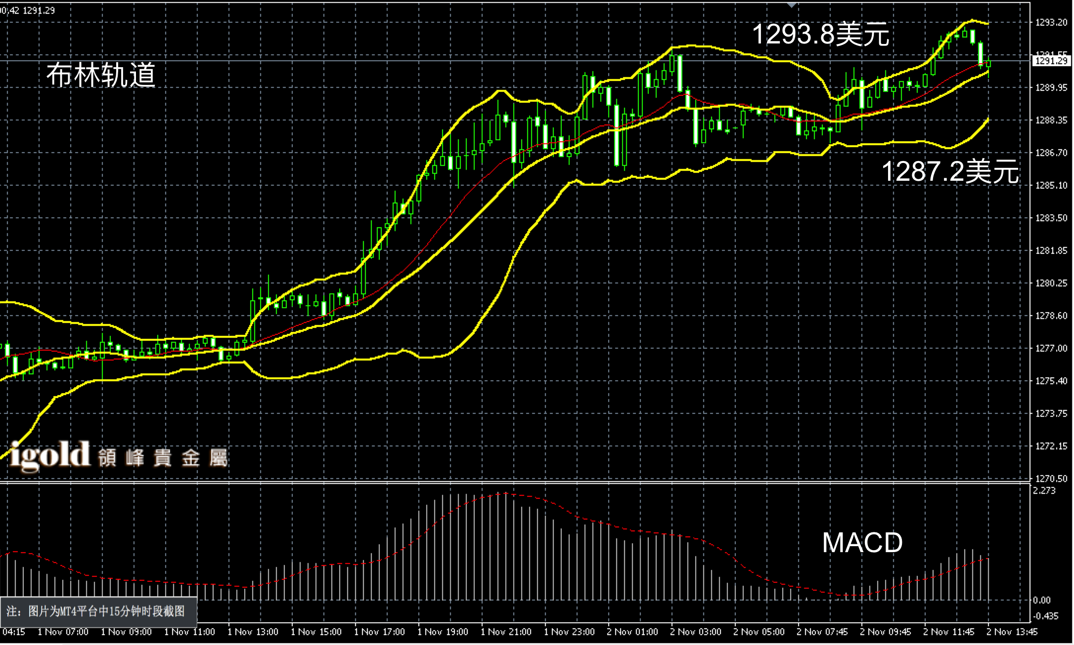Click the last candlestick at right edge
Image resolution: width=1074 pixels, height=645 pixels.
(988, 63)
